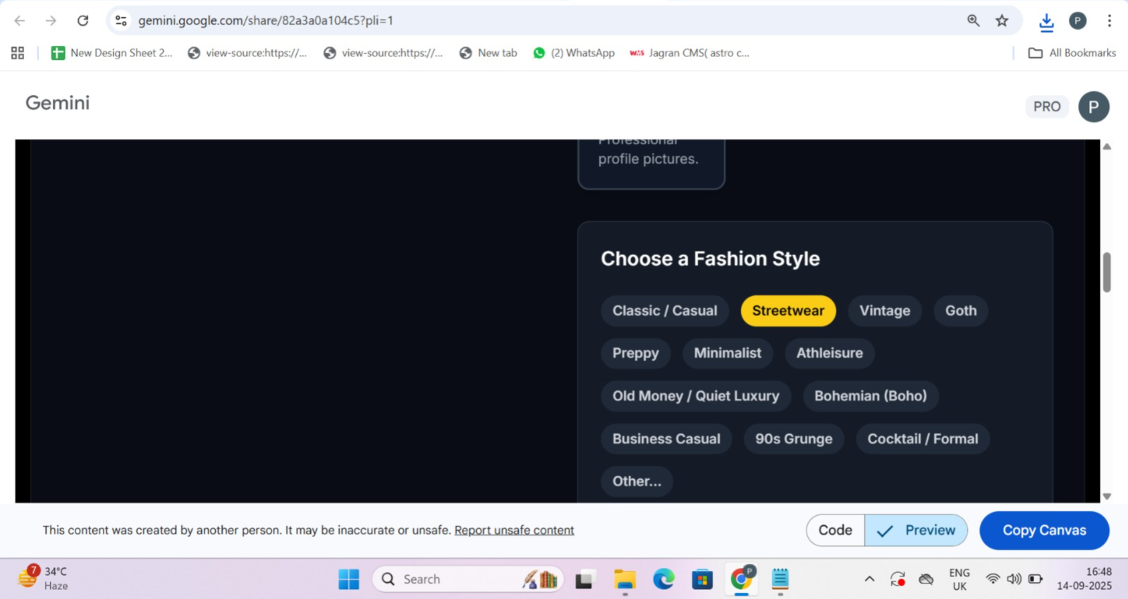Open the weather widget showing 34°C Haze
1128x599 pixels.
44,578
